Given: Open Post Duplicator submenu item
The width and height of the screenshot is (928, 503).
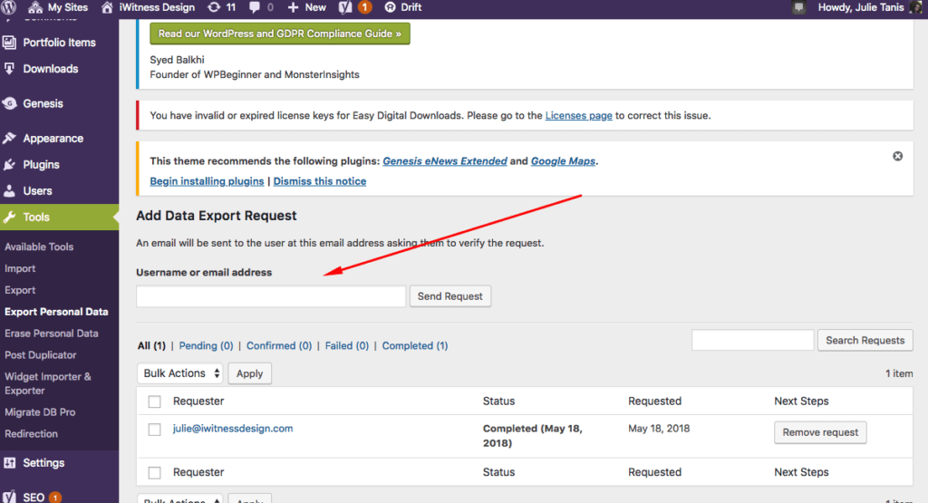Looking at the screenshot, I should [40, 355].
